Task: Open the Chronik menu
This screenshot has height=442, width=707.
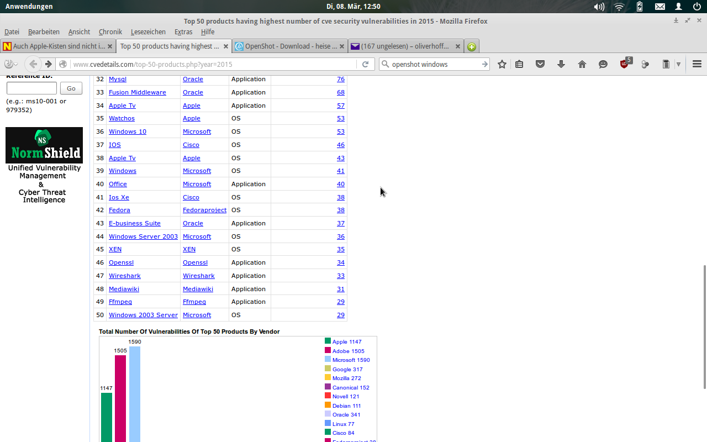Action: (110, 32)
